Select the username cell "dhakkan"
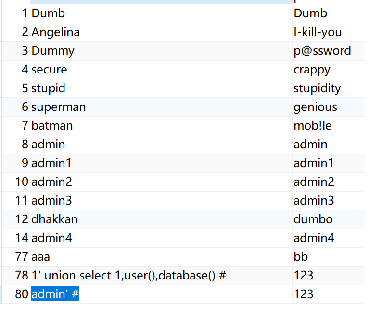 coord(161,219)
